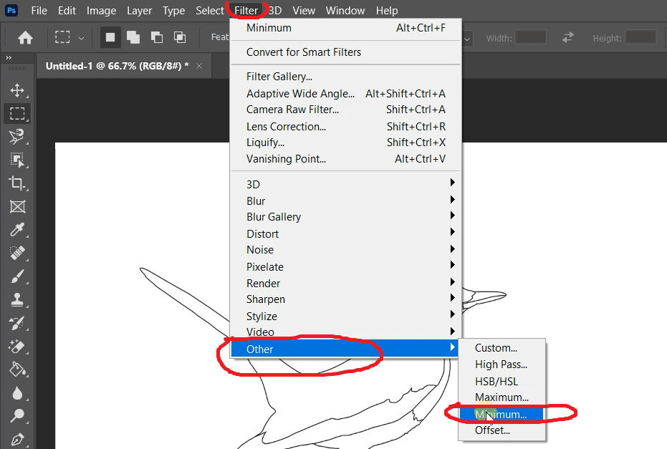667x449 pixels.
Task: Select the History Brush tool
Action: [x=17, y=323]
